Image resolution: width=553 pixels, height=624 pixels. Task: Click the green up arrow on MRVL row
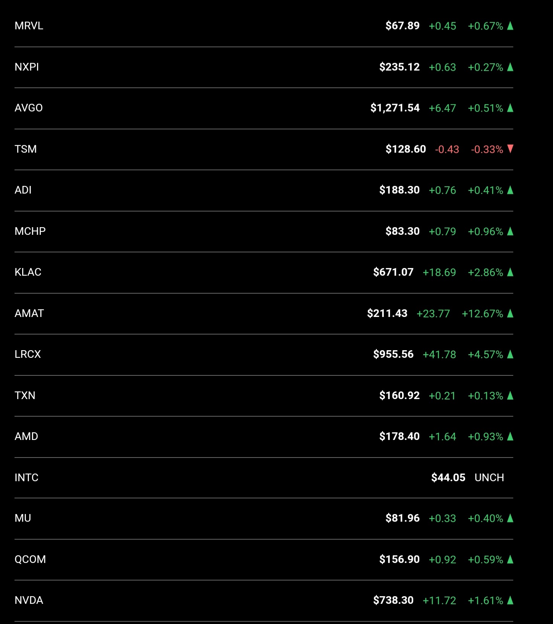click(x=510, y=26)
